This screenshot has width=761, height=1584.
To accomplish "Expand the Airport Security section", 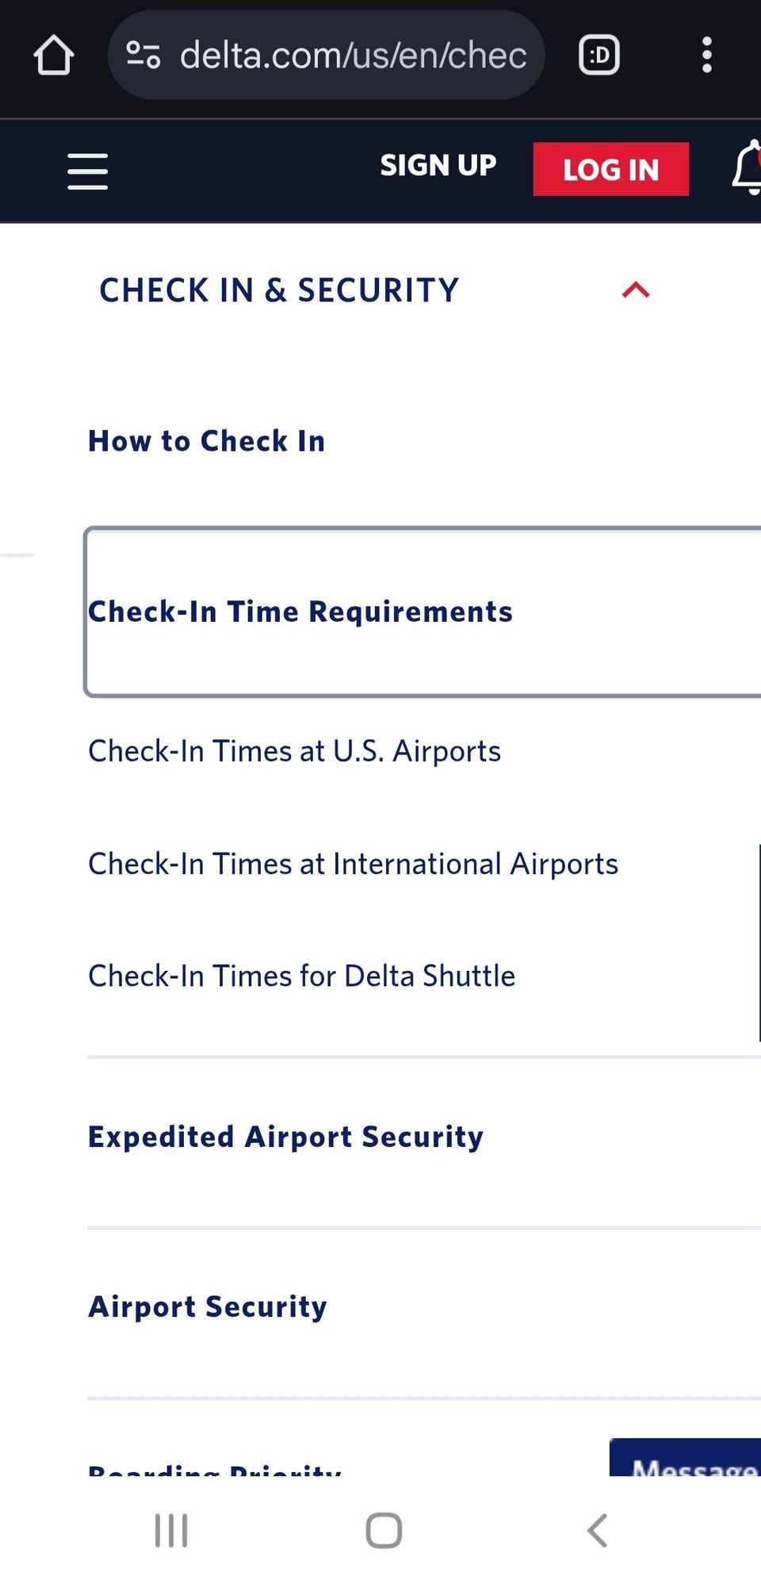I will pos(206,1306).
